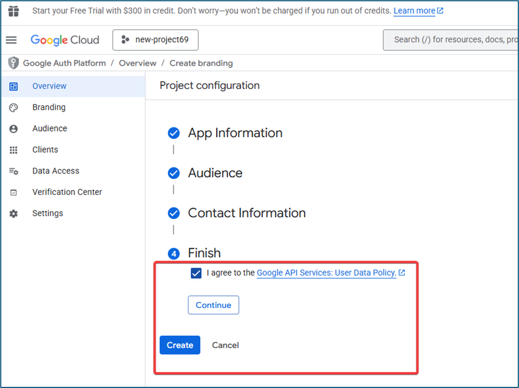This screenshot has height=388, width=519.
Task: Click the Learn more link in banner
Action: [414, 11]
